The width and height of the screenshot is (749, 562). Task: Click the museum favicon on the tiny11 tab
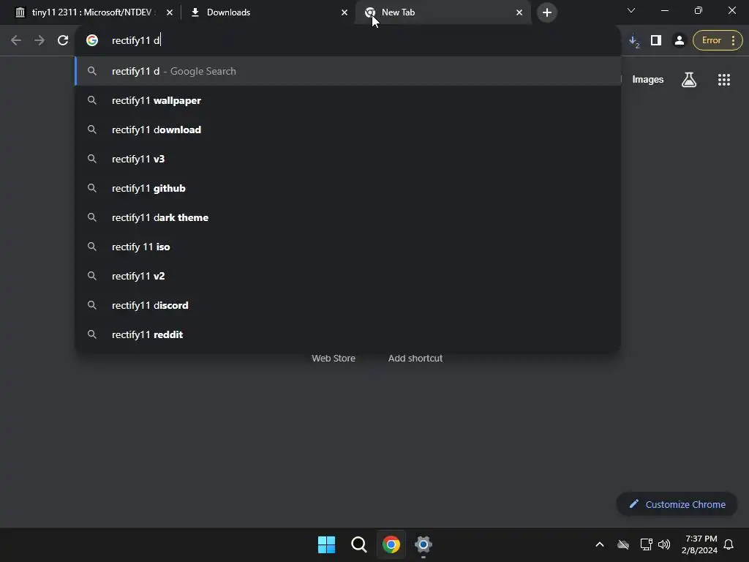(20, 12)
